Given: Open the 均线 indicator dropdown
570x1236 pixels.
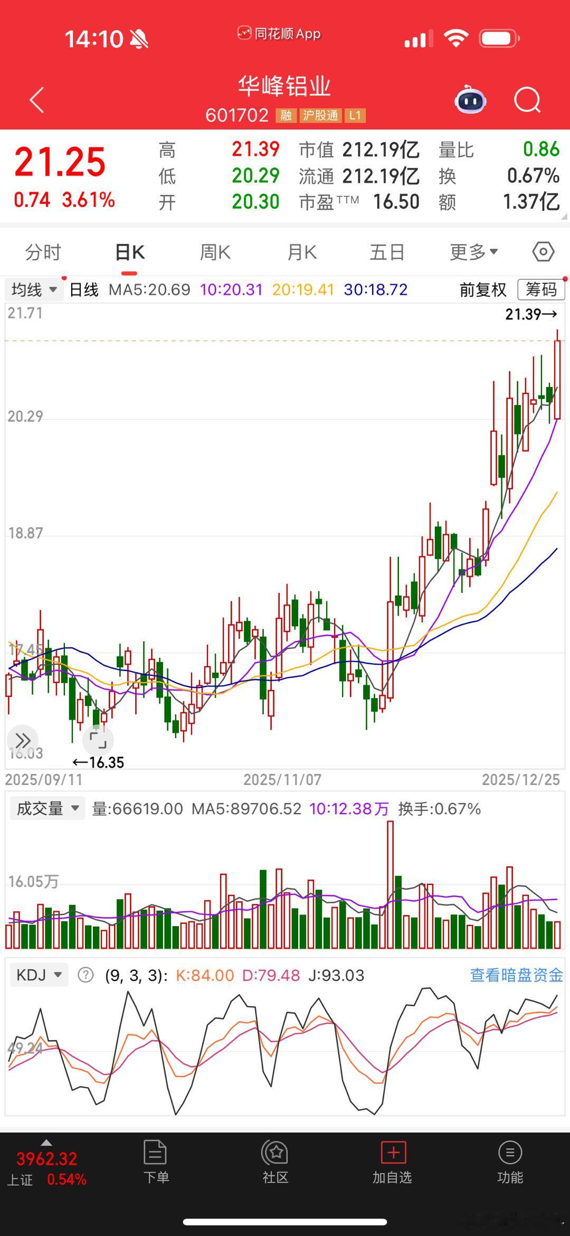Looking at the screenshot, I should pos(34,290).
